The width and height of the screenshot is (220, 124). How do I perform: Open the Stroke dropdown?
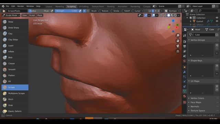pyautogui.click(x=118, y=11)
